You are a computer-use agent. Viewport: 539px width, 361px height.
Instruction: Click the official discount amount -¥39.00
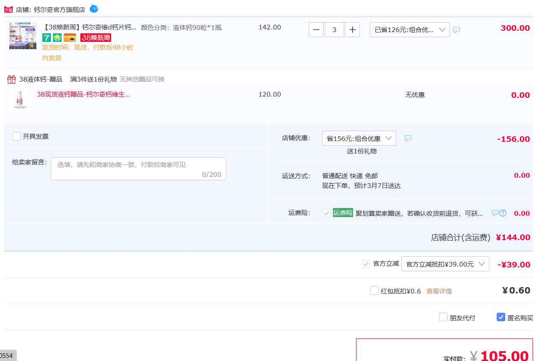(514, 265)
